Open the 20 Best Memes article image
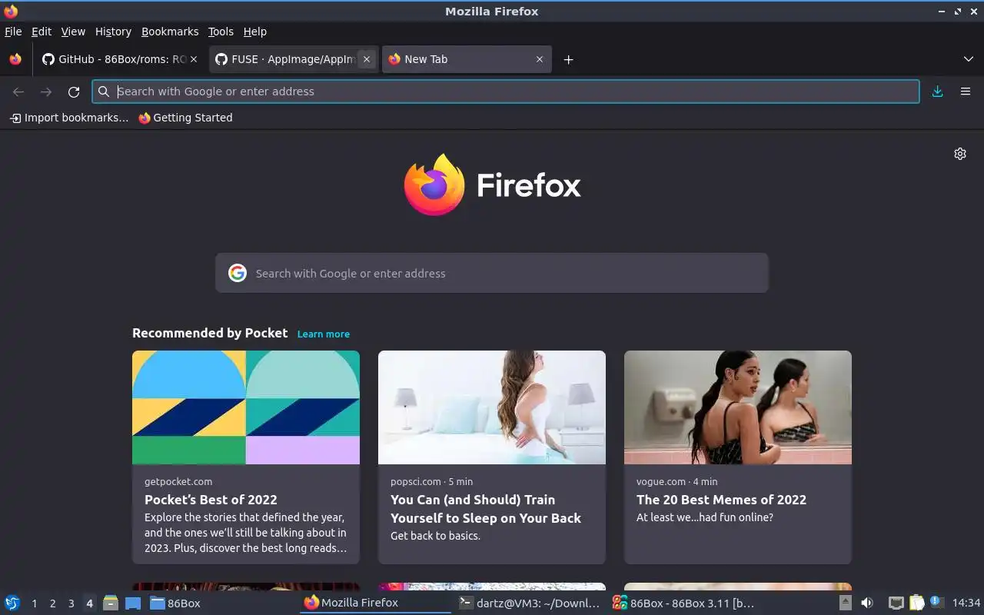 point(738,407)
